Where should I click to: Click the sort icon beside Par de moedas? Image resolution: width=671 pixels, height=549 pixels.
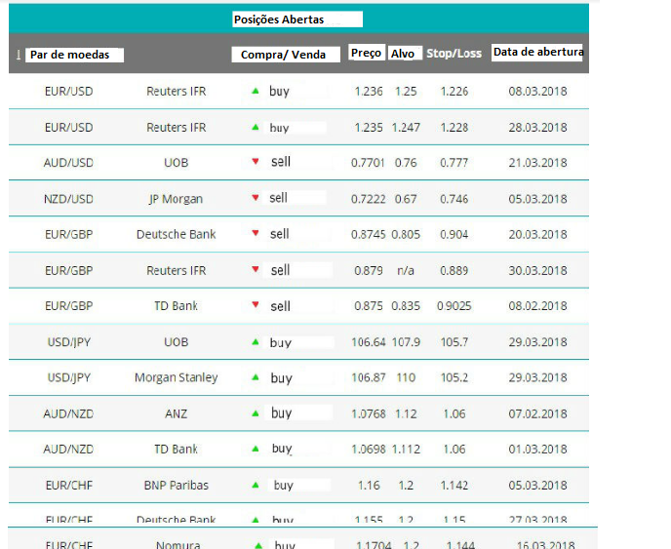click(18, 55)
